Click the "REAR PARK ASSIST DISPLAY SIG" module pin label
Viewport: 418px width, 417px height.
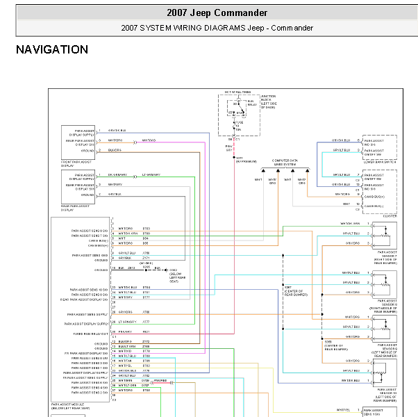click(x=84, y=300)
